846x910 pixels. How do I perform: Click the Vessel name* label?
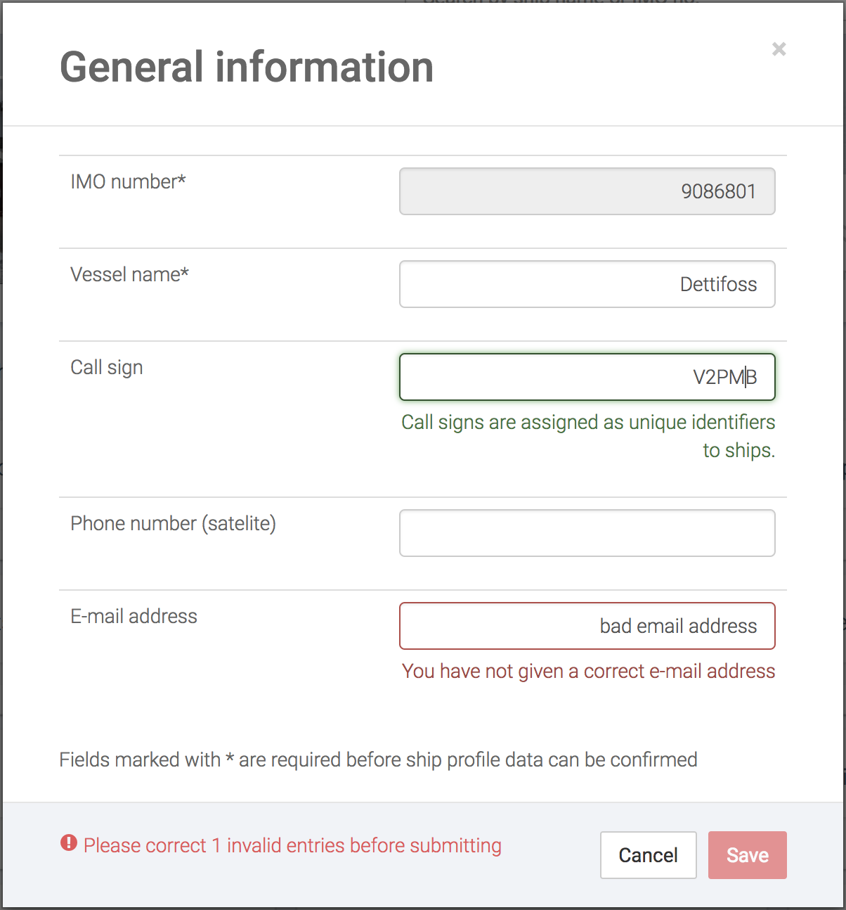click(130, 274)
